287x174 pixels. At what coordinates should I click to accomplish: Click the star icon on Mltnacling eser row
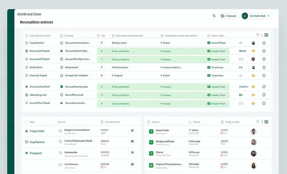pos(253,95)
